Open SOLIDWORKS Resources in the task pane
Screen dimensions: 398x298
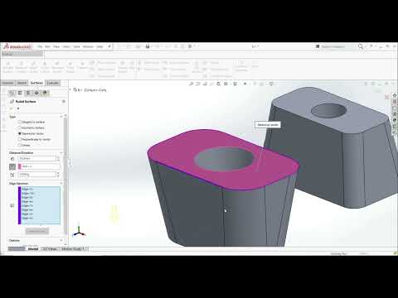pyautogui.click(x=395, y=95)
